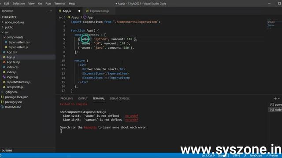Click the keywords link in terminal
Screen dimensions: 282x158
[90, 127]
